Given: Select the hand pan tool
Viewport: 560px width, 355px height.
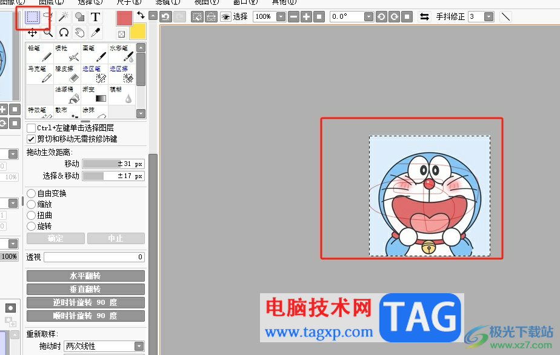Looking at the screenshot, I should (x=79, y=33).
